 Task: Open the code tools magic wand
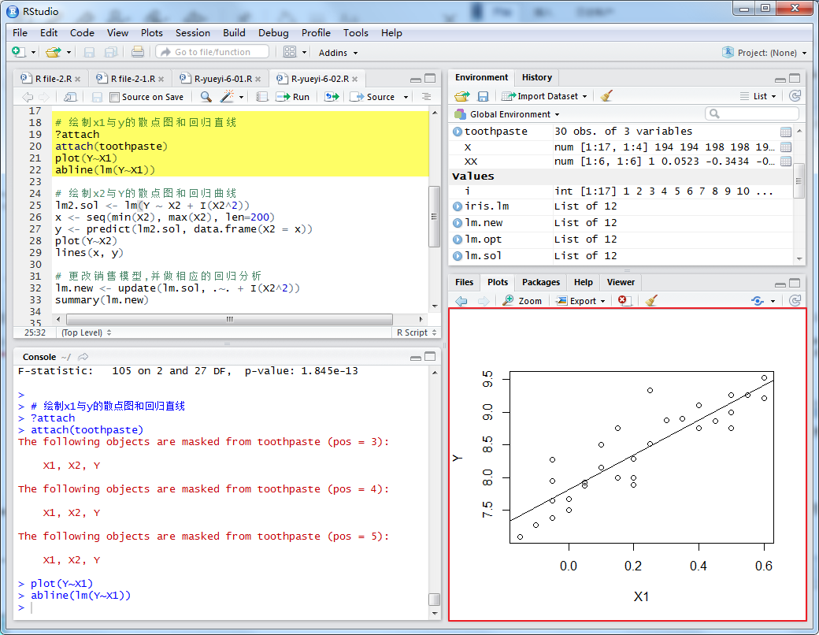227,97
